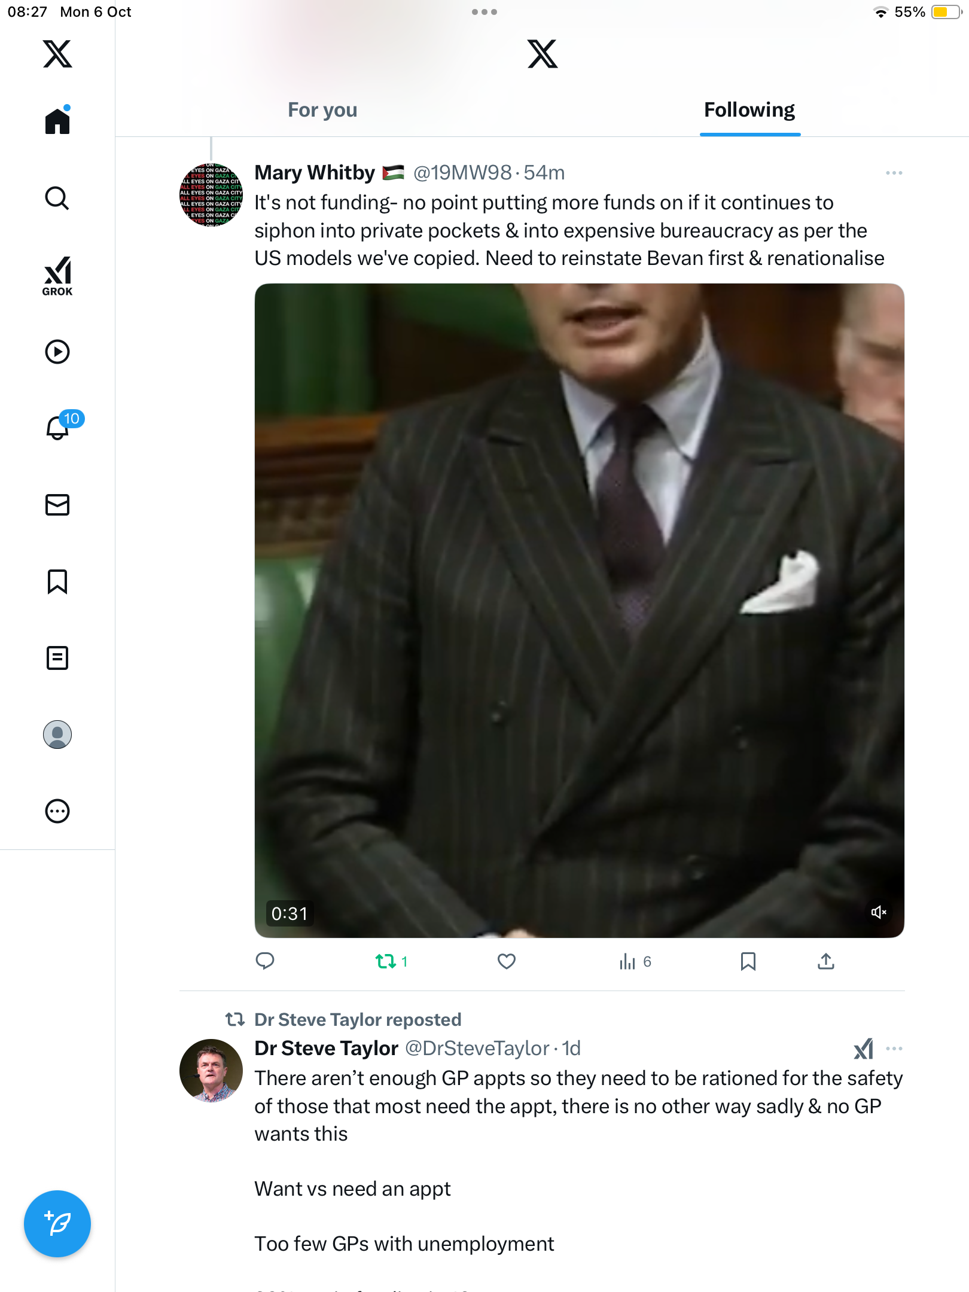Open the sidebar Video tab
Image resolution: width=969 pixels, height=1292 pixels.
(x=57, y=352)
